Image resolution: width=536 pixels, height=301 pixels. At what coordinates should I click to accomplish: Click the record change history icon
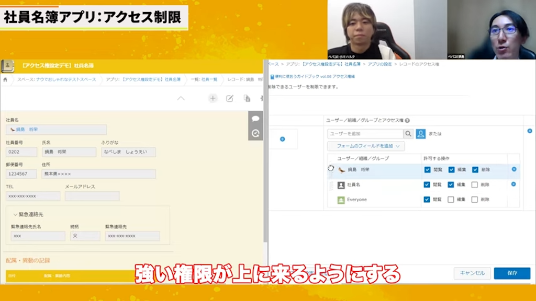point(255,133)
